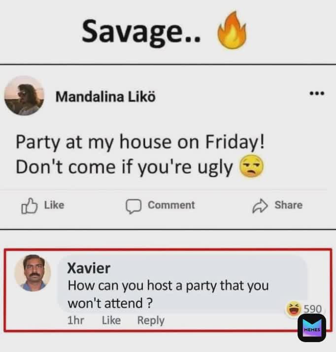Image resolution: width=336 pixels, height=352 pixels.
Task: Click the Share arrow icon
Action: coord(260,206)
